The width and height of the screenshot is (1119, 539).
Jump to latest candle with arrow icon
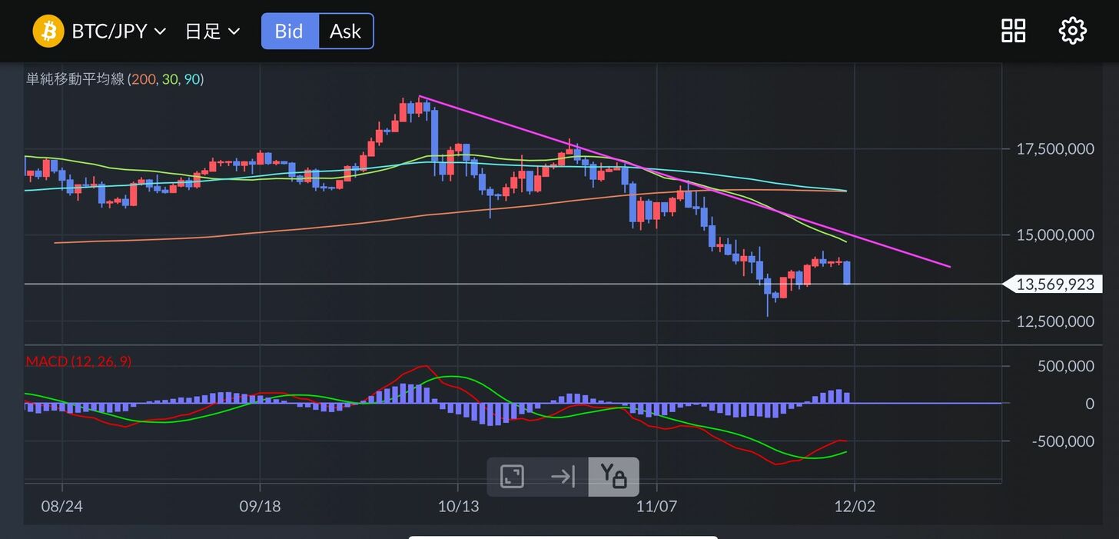pyautogui.click(x=563, y=477)
